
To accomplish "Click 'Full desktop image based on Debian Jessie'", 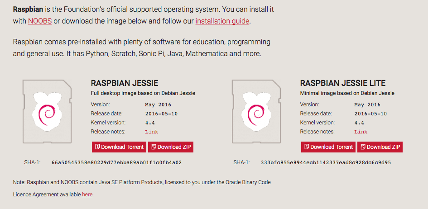I will [143, 93].
